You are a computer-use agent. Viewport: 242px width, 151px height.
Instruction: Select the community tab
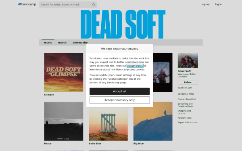(80, 43)
